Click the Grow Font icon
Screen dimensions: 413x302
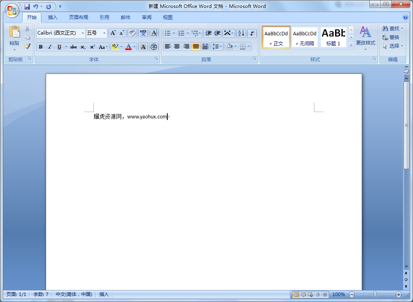pos(113,33)
